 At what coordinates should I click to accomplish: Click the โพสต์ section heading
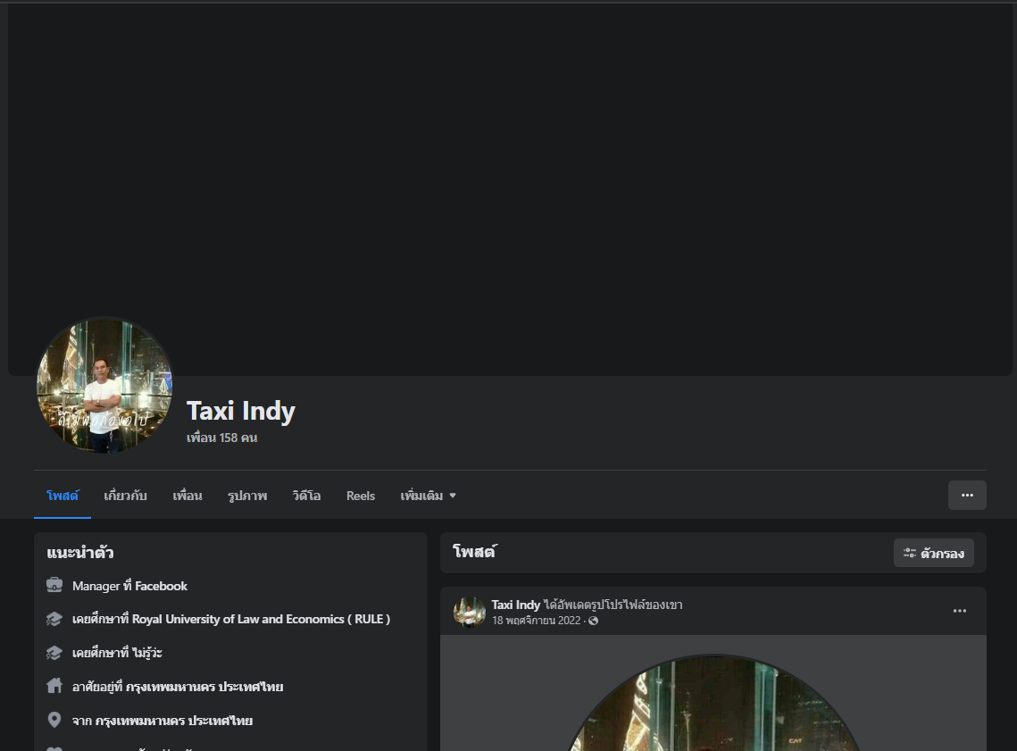474,552
